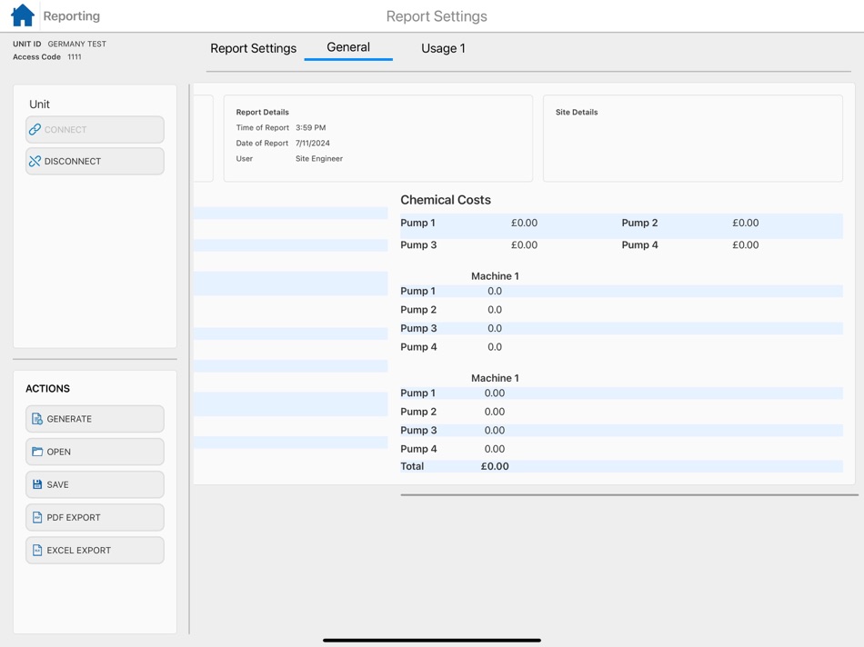864x647 pixels.
Task: Click the Site Engineer user value
Action: pyautogui.click(x=319, y=158)
